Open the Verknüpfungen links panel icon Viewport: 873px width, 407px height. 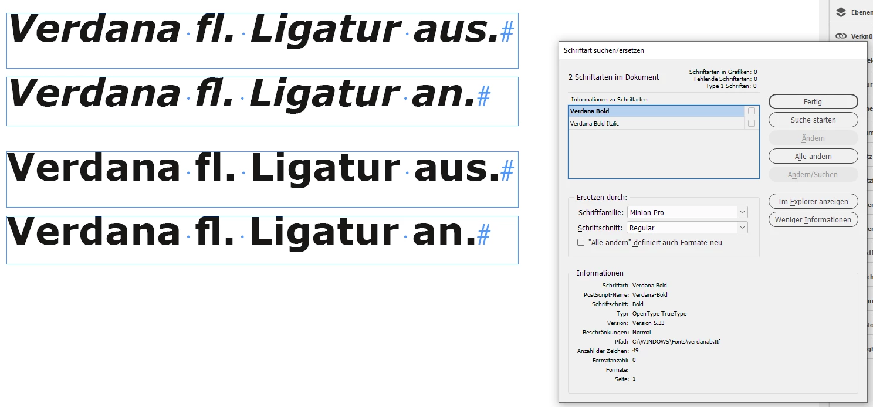point(841,36)
